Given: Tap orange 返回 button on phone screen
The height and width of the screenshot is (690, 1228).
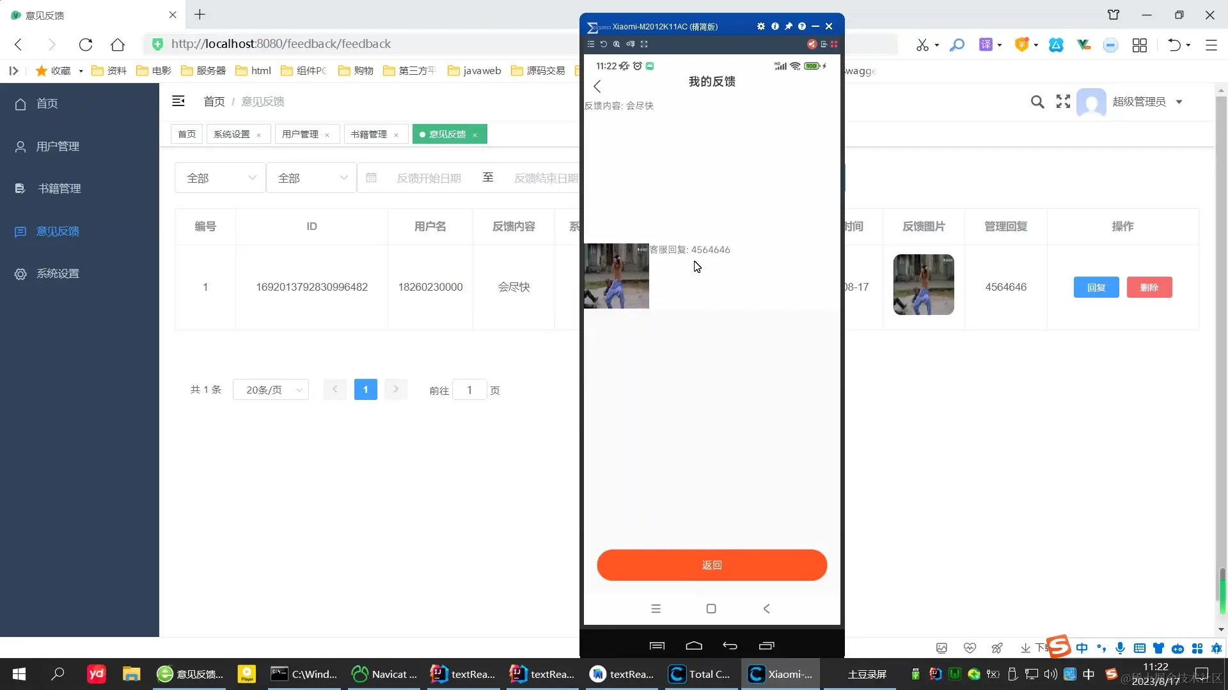Looking at the screenshot, I should coord(712,565).
